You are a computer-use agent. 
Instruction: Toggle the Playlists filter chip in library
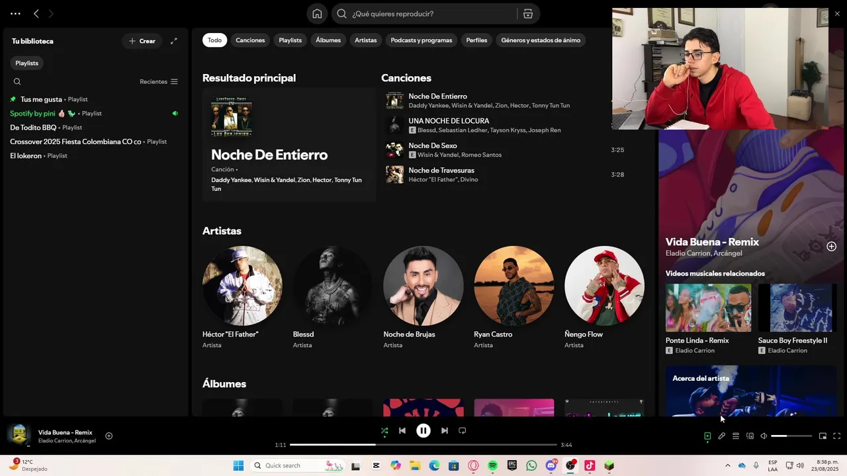click(x=27, y=63)
